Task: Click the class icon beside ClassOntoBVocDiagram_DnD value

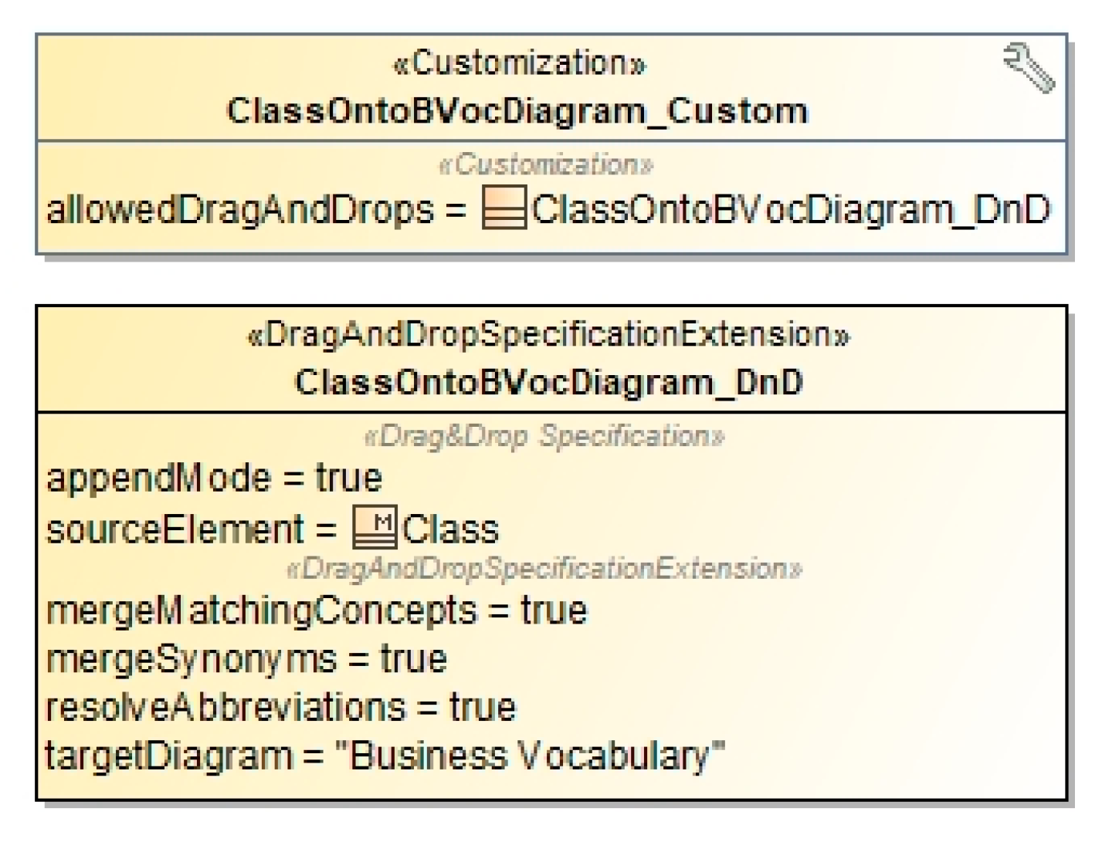Action: [504, 208]
